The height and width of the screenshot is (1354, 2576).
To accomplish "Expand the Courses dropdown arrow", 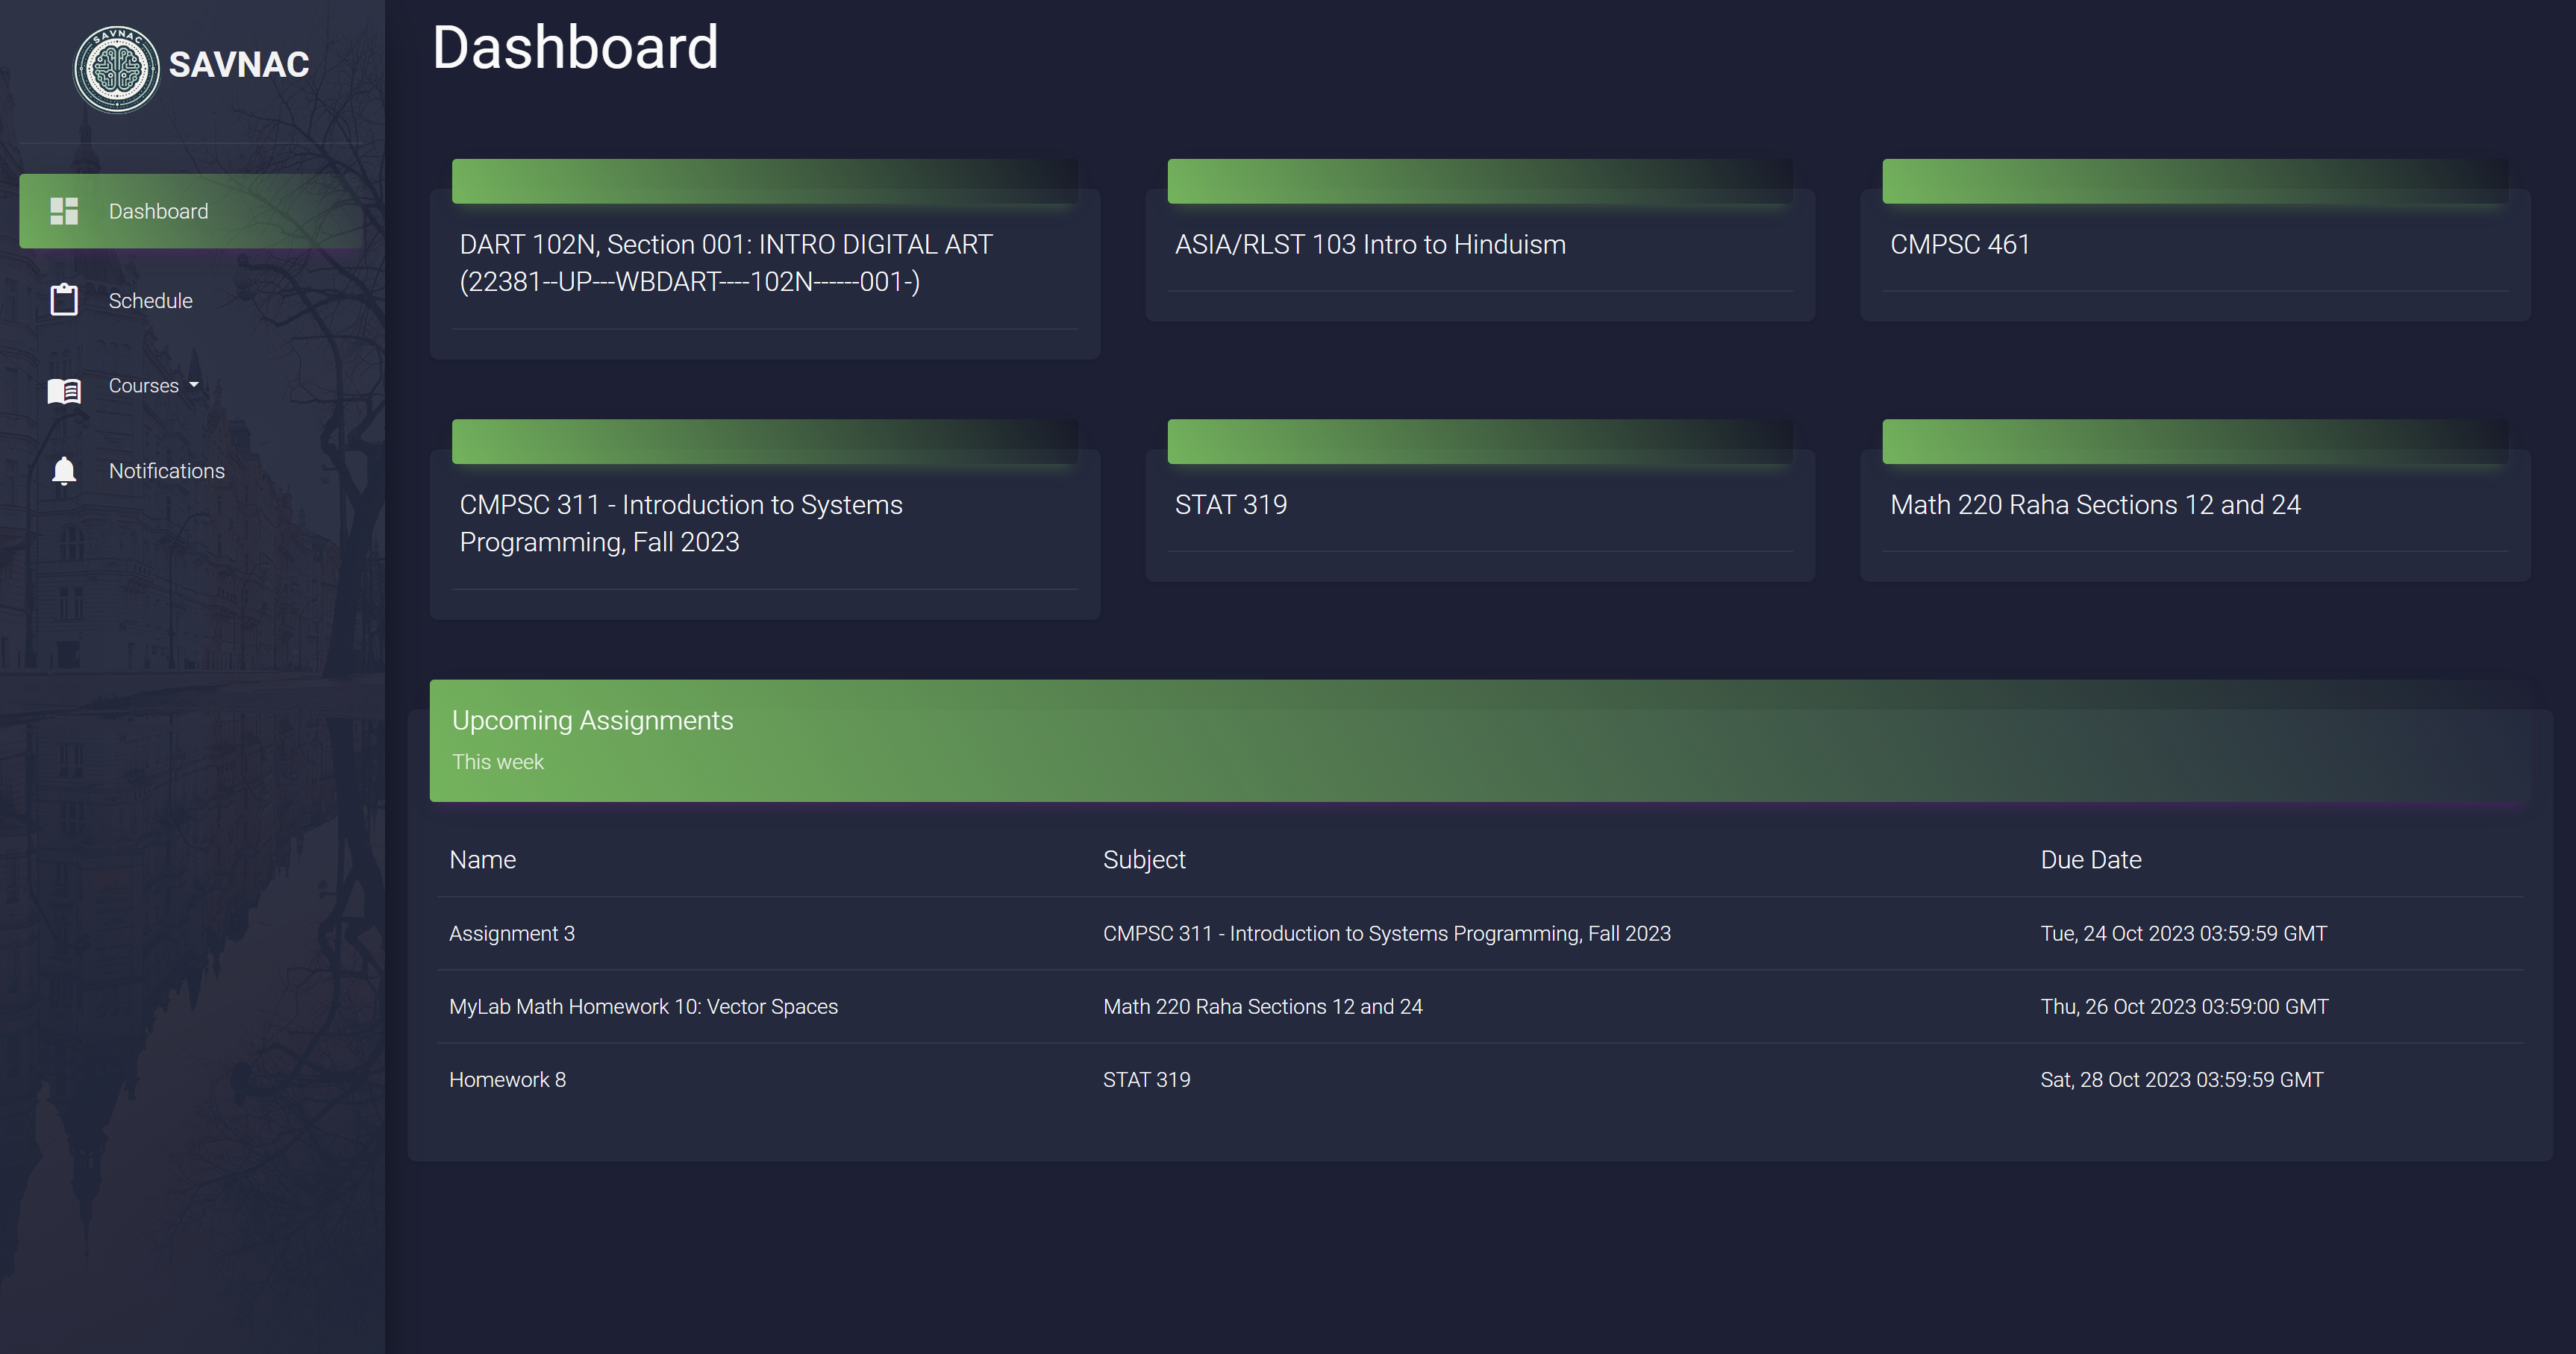I will pos(194,385).
